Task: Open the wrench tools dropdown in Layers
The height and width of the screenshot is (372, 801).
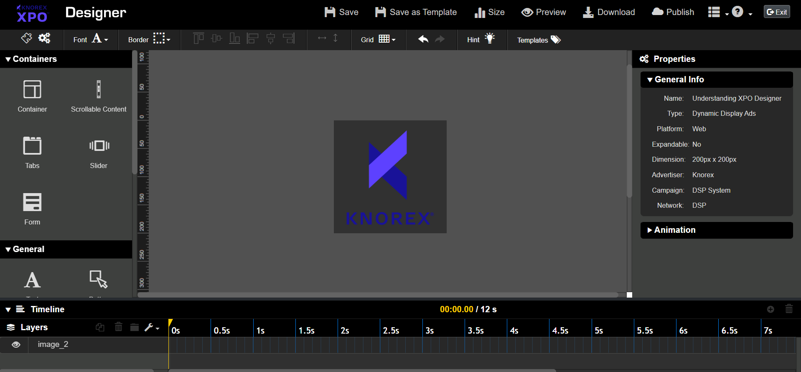Action: point(152,327)
